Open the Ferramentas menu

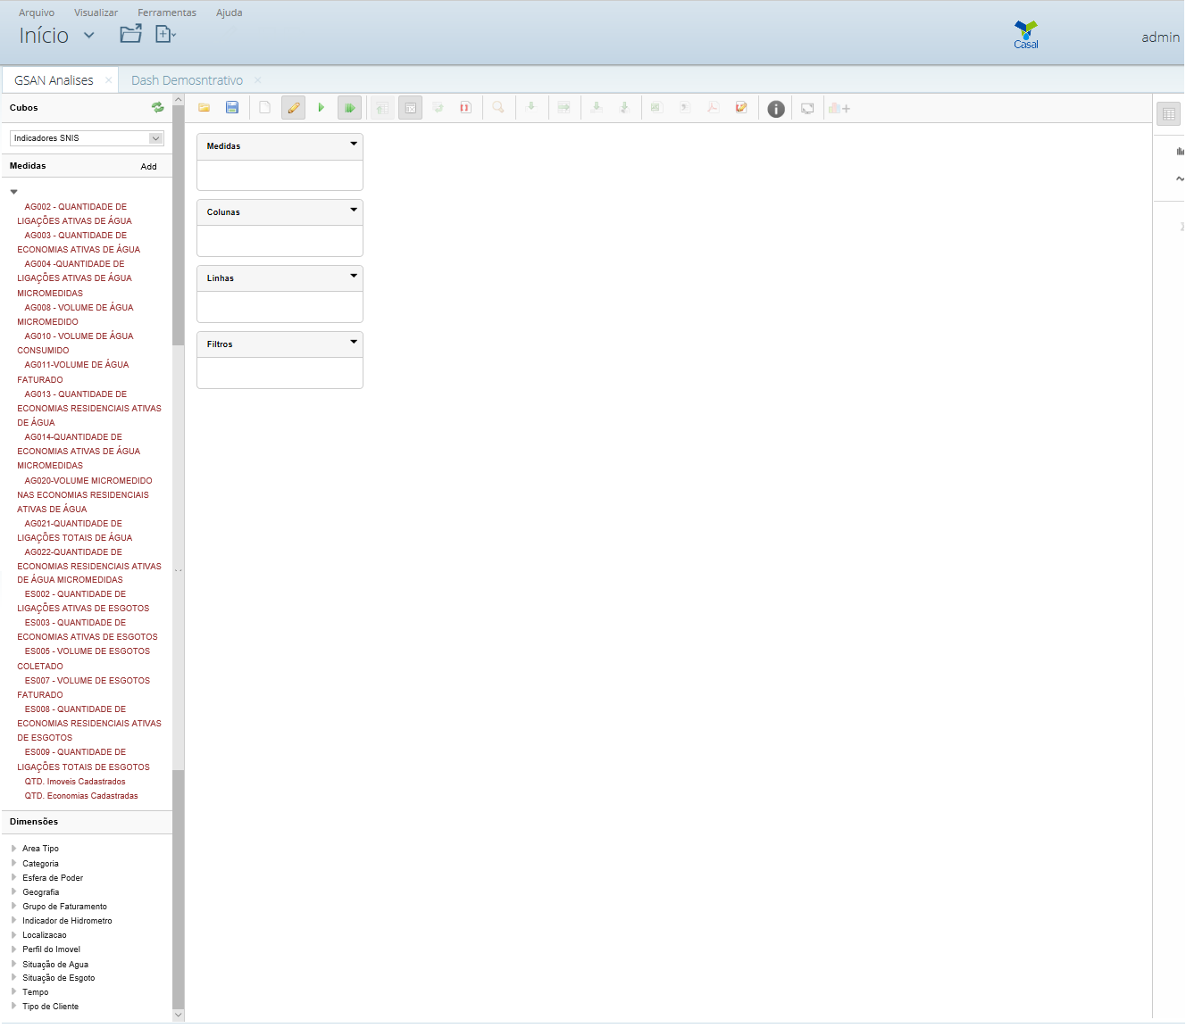tap(167, 12)
